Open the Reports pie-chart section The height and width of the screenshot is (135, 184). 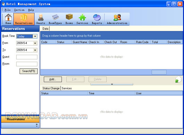97,19
